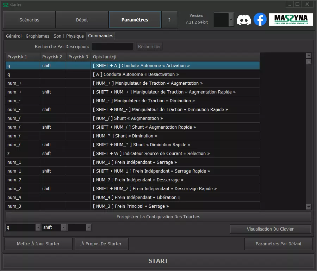
Task: Open the Discord icon link
Action: point(244,20)
